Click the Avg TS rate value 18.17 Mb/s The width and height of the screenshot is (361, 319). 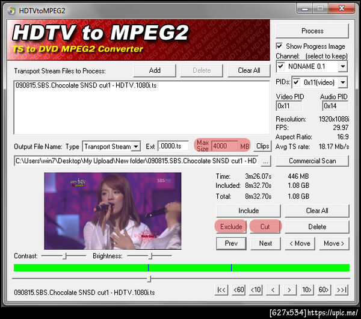tap(334, 146)
